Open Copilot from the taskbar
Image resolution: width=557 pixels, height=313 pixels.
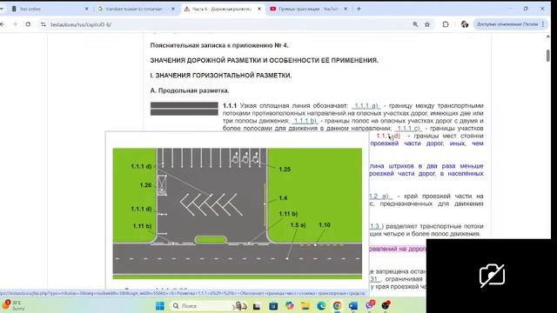[290, 305]
